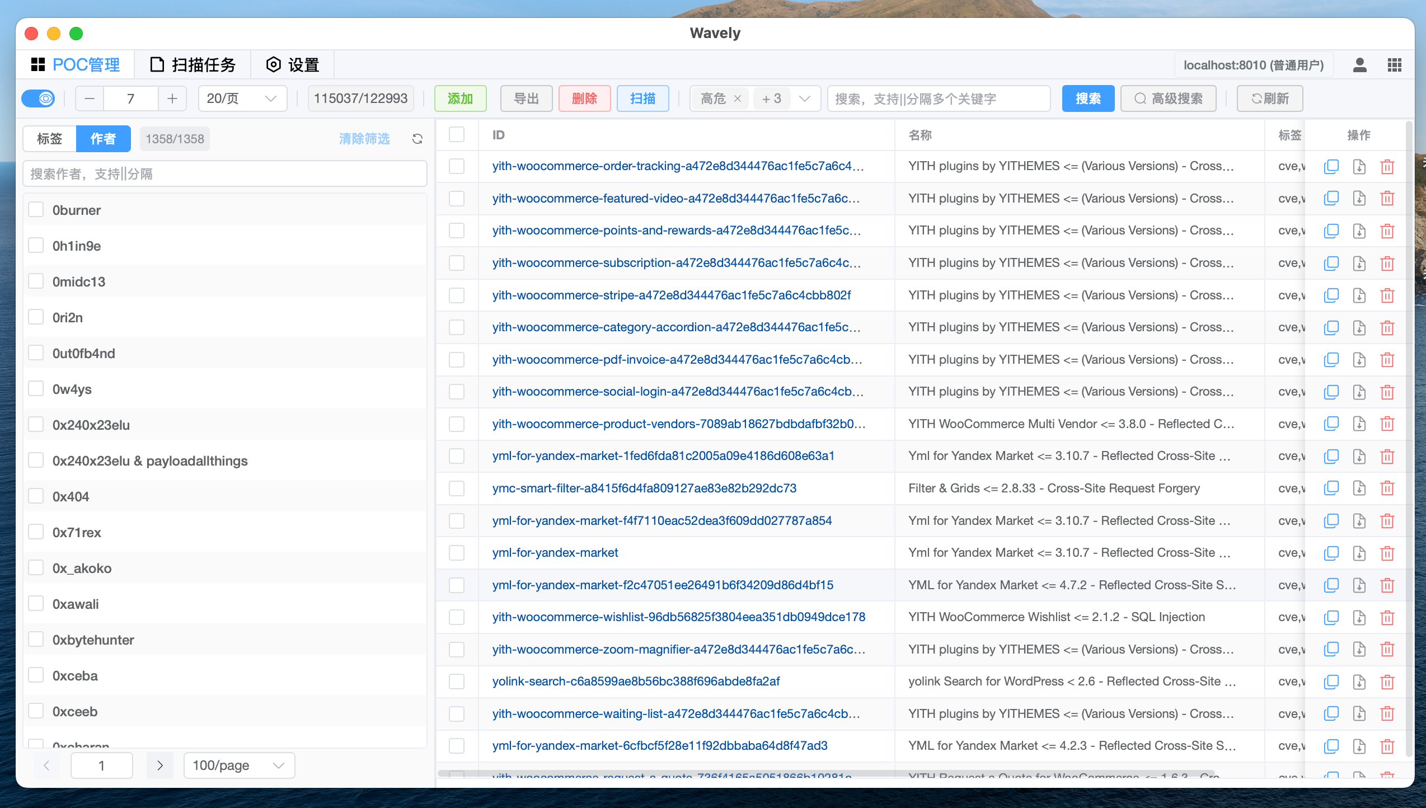
Task: Switch filter panel to 标签 tab
Action: click(50, 139)
